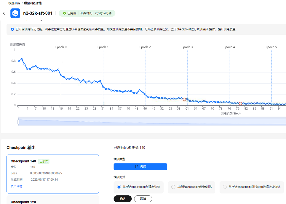Select create new training from checkpoint
Screen dimensions: 286x204
click(x=119, y=187)
